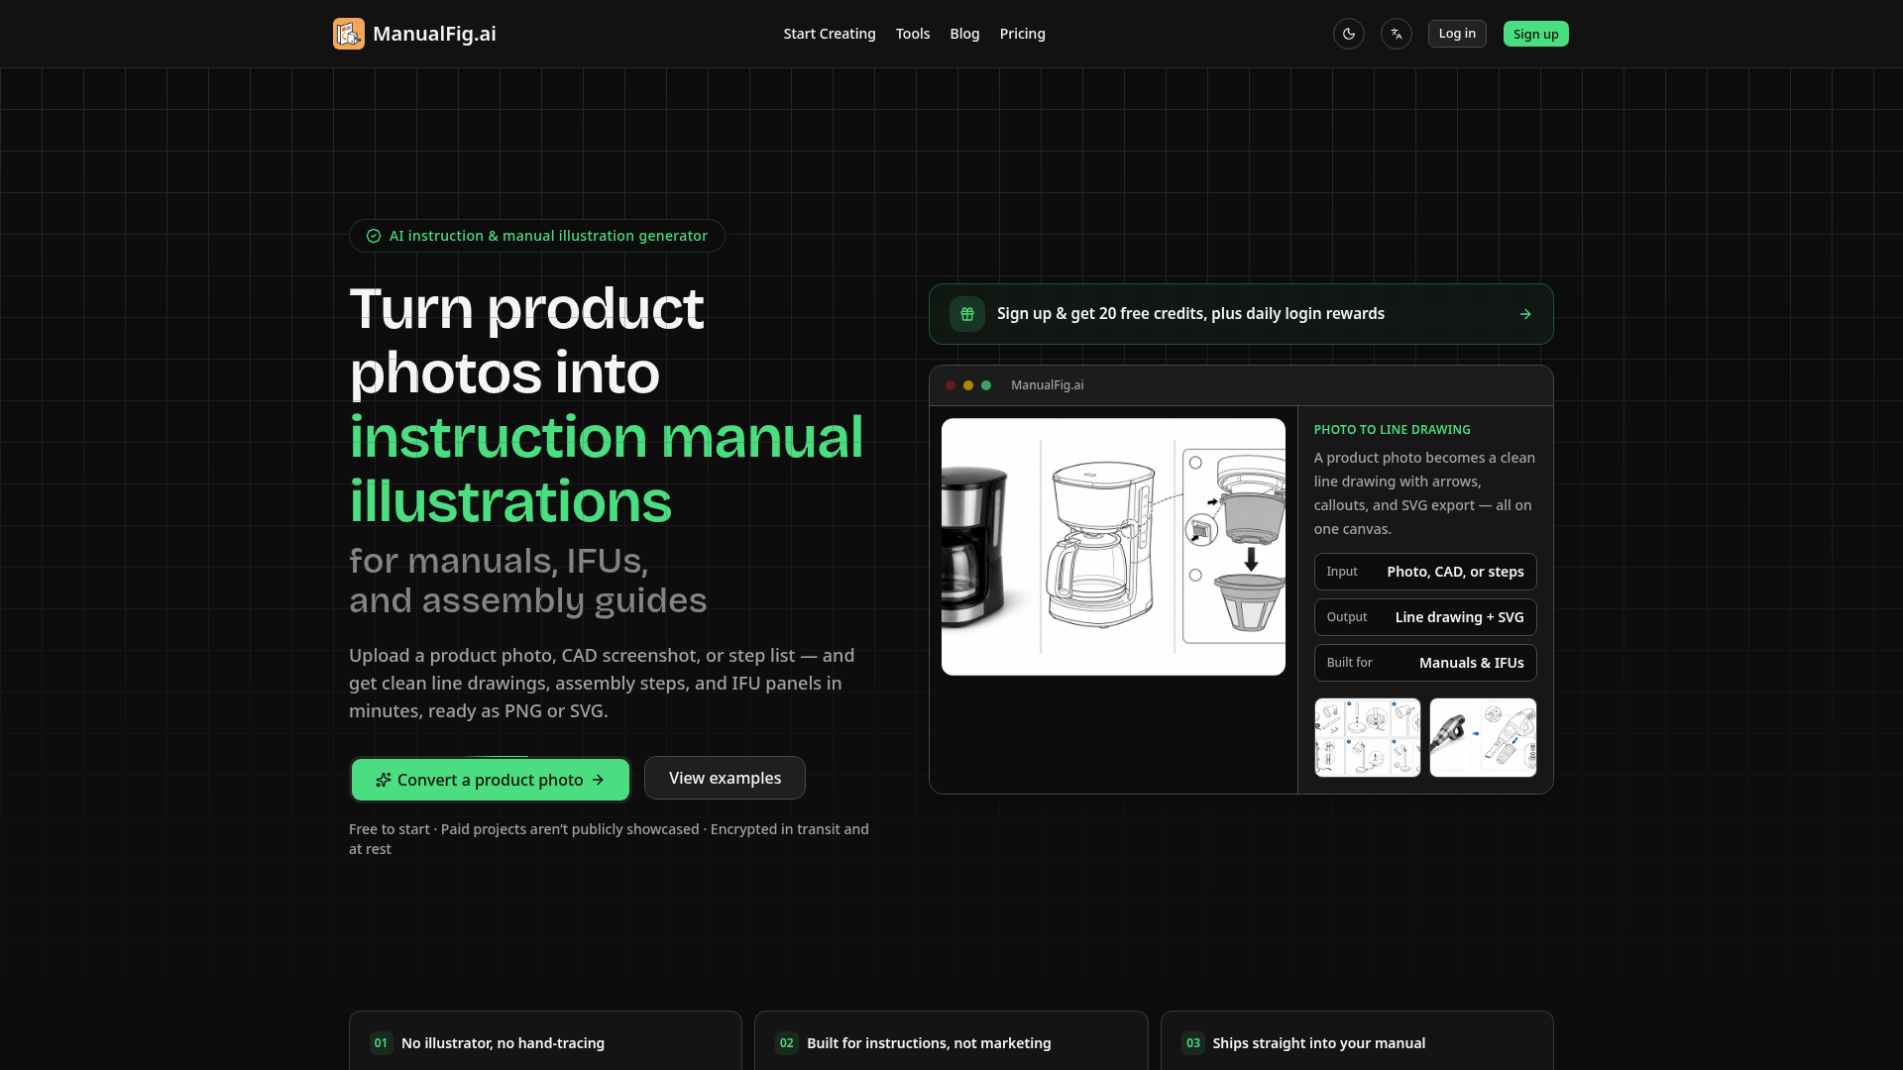Go to the Blog page
The width and height of the screenshot is (1903, 1070).
click(964, 34)
